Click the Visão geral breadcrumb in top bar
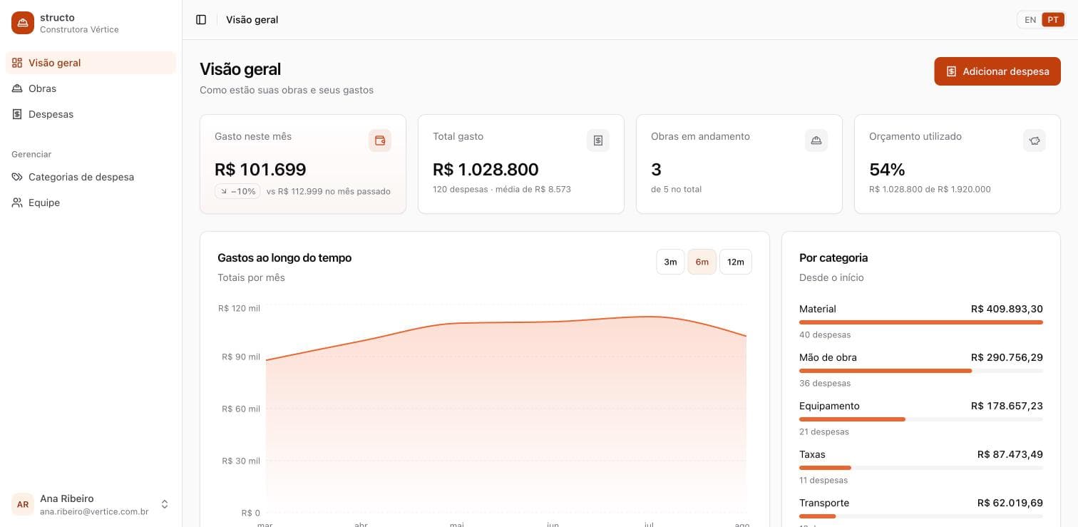Screen dimensions: 1078x527 coord(252,20)
